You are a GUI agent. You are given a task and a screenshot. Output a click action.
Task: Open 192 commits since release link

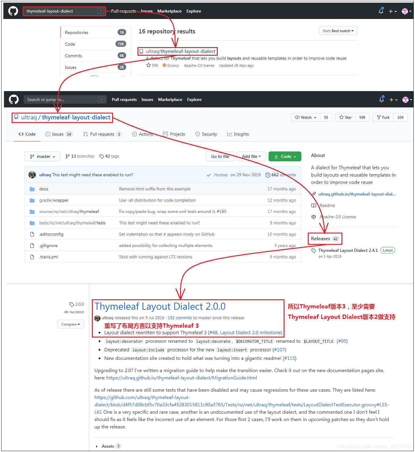pyautogui.click(x=179, y=318)
